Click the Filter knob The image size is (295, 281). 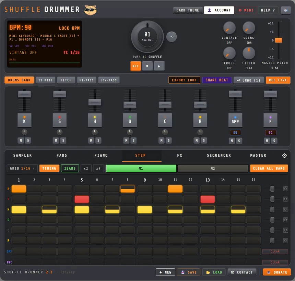(249, 53)
